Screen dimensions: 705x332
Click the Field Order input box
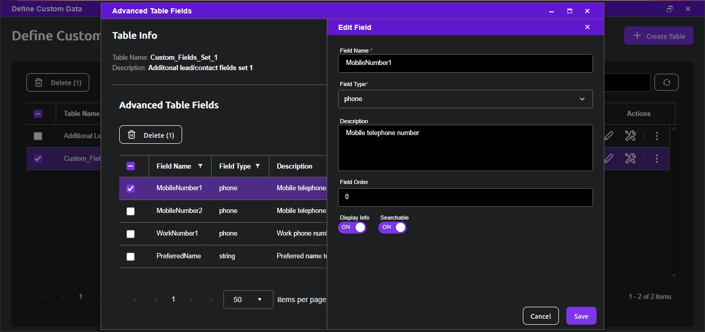[x=465, y=197]
